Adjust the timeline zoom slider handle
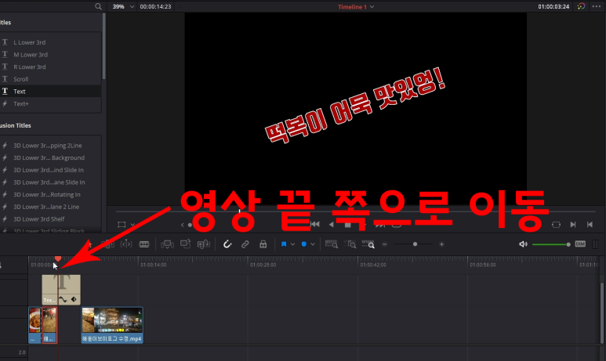The image size is (606, 361). 415,244
